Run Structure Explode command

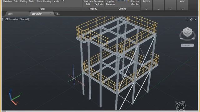pos(99,3)
